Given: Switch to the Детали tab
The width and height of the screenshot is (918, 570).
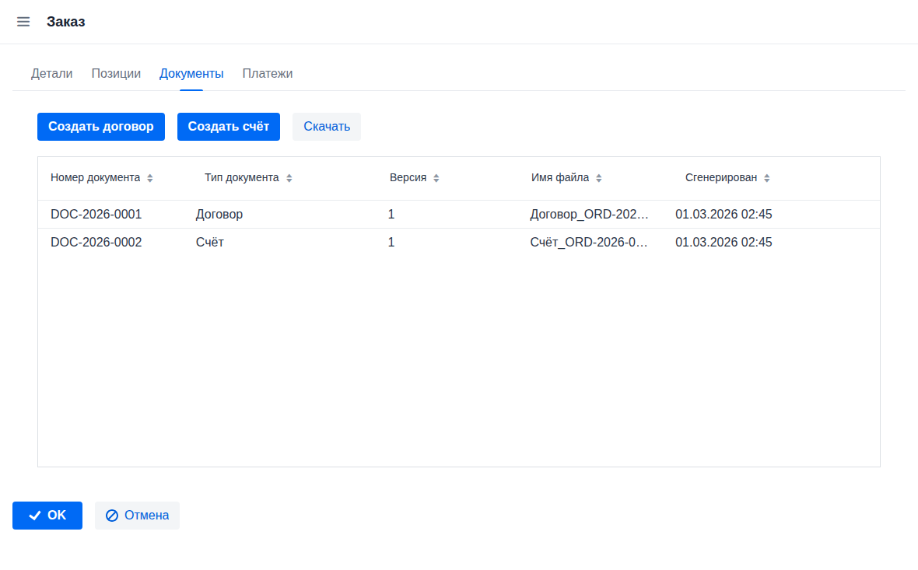Looking at the screenshot, I should click(x=51, y=74).
